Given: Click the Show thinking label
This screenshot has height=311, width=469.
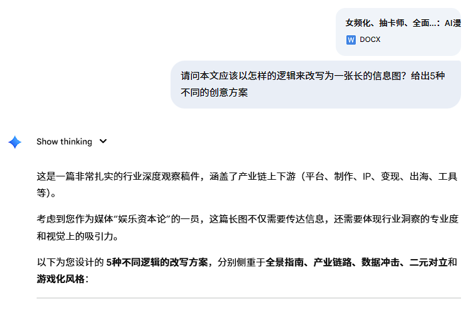Looking at the screenshot, I should [x=64, y=141].
